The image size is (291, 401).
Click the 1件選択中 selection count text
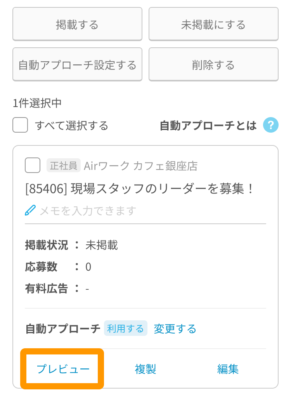click(x=37, y=103)
